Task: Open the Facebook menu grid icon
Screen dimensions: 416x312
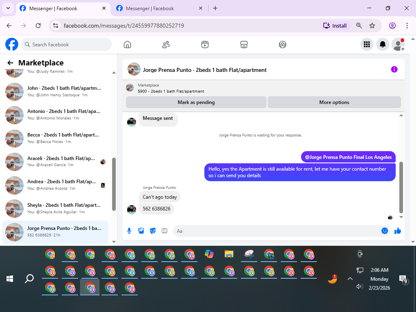Action: coord(367,44)
